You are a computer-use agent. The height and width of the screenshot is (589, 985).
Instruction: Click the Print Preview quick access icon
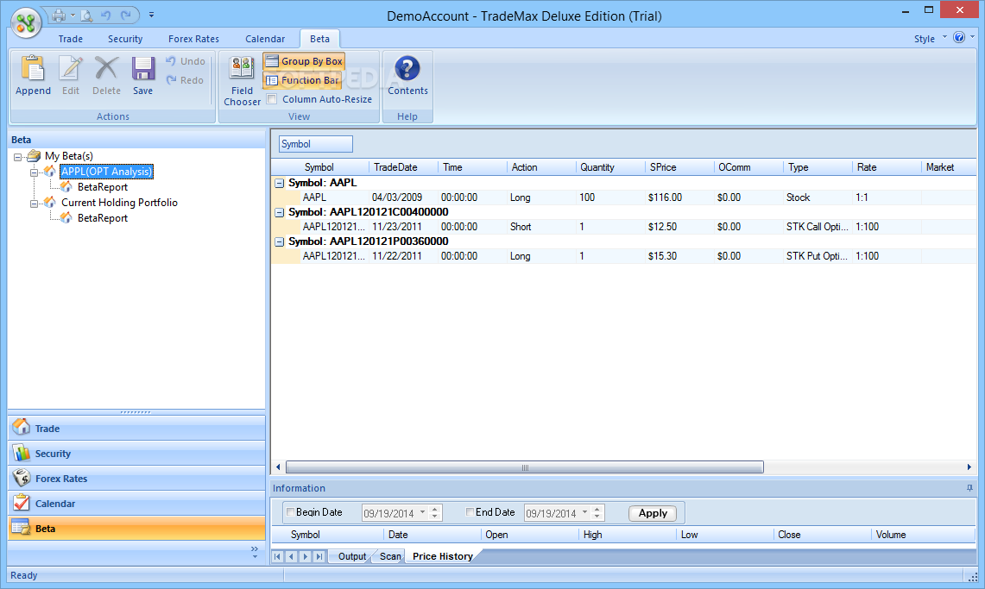[x=87, y=15]
